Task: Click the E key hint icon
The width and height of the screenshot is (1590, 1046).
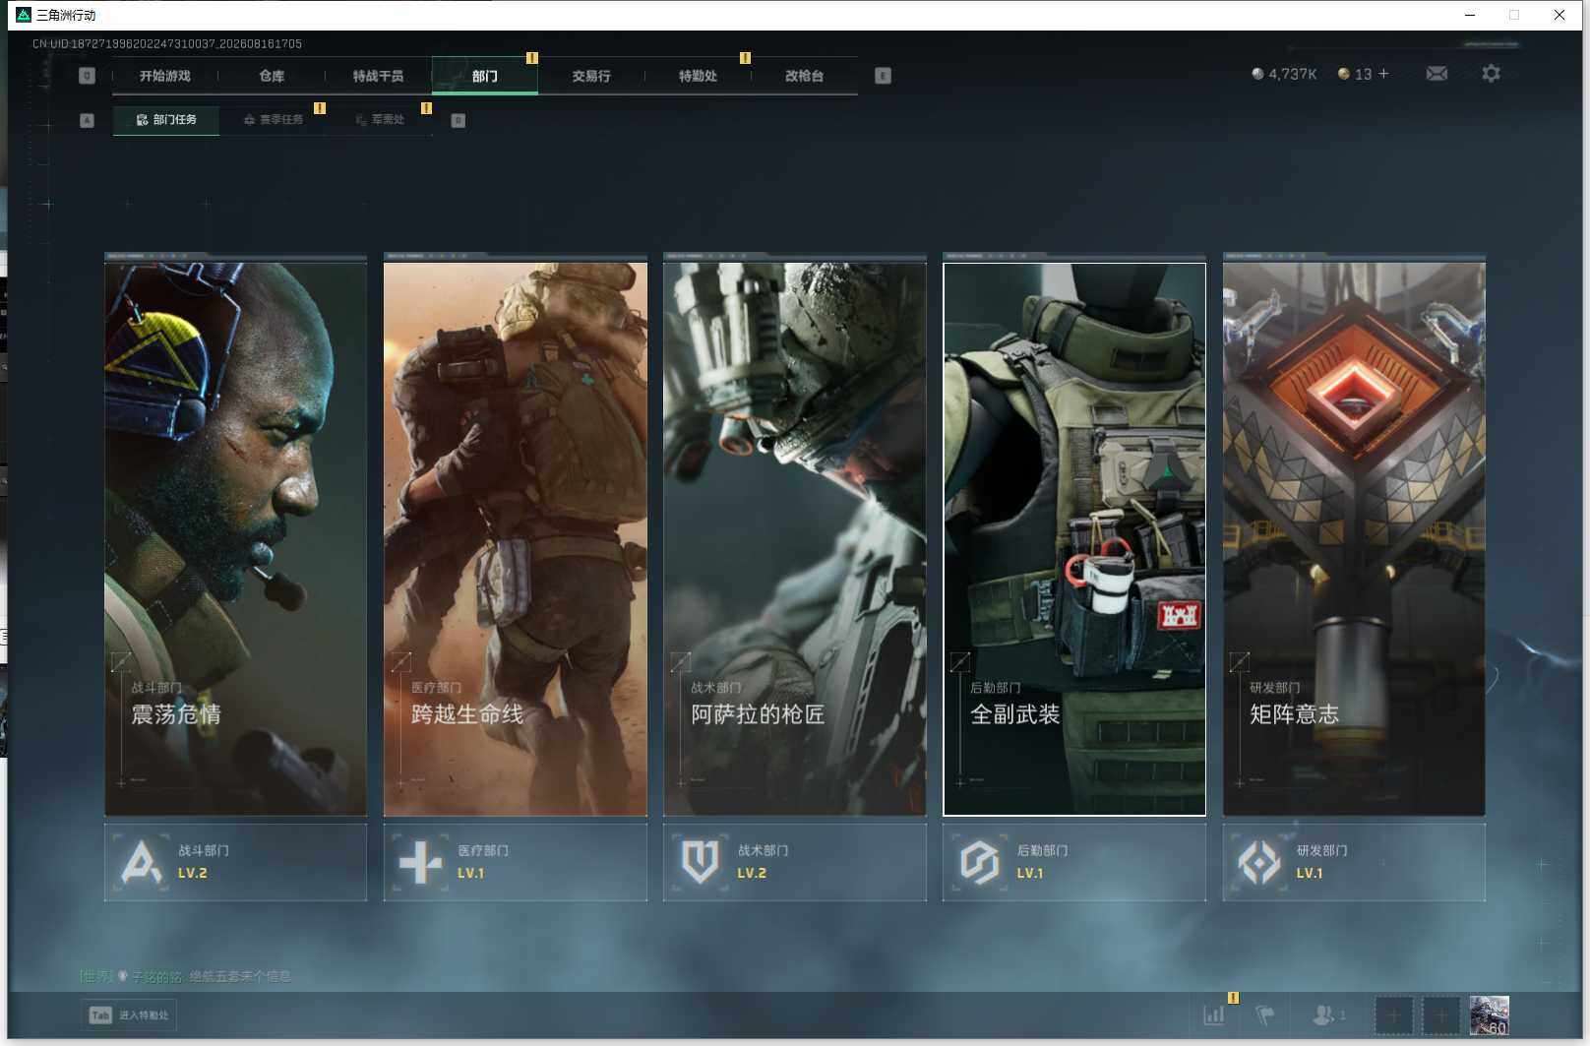Action: coord(883,76)
